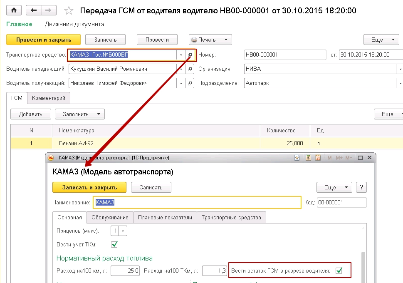The height and width of the screenshot is (283, 403).
Task: Expand the Транспортное средство dropdown
Action: (x=181, y=55)
